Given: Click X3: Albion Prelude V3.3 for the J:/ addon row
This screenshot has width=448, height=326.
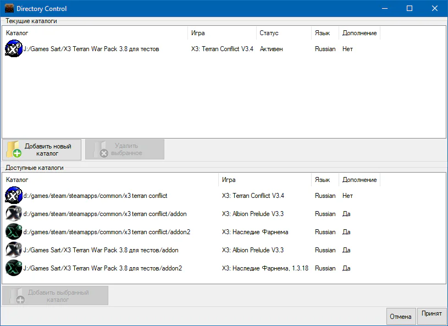Looking at the screenshot, I should (252, 250).
